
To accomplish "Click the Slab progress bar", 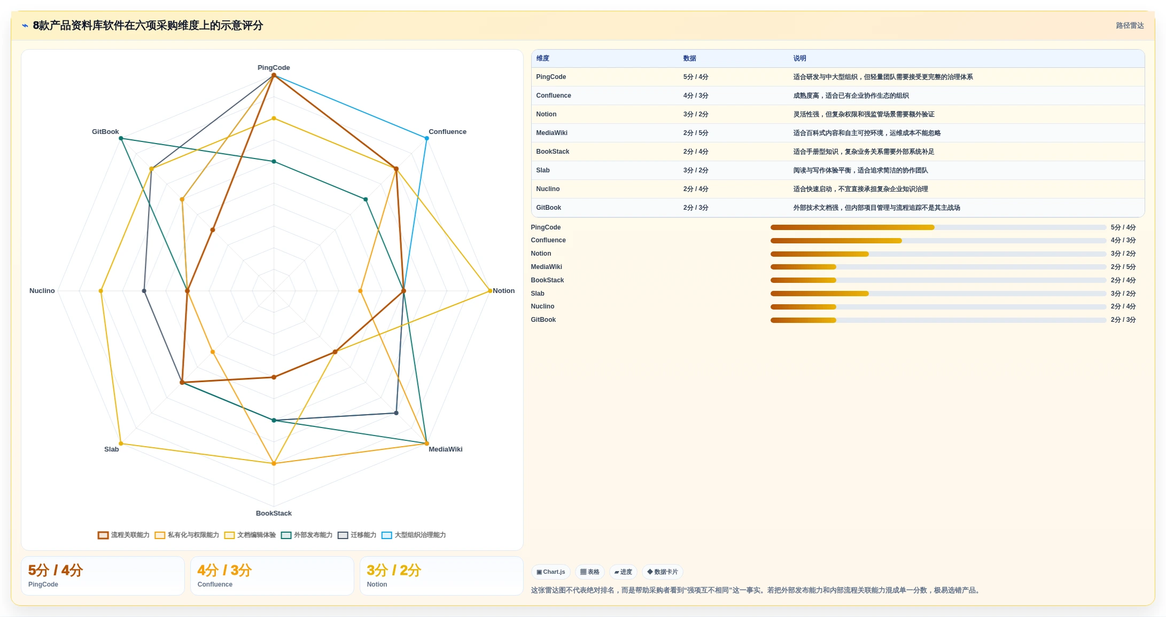I will 938,294.
